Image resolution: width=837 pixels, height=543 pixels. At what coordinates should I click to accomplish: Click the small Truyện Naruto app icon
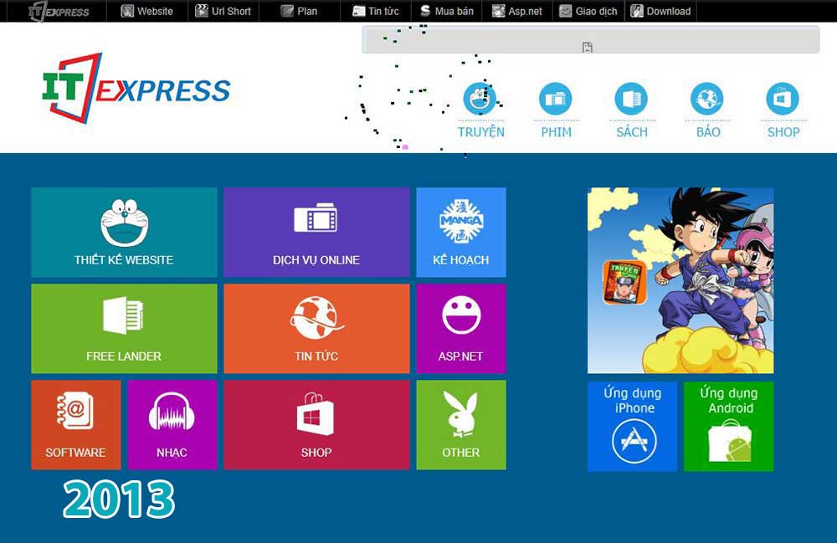624,282
